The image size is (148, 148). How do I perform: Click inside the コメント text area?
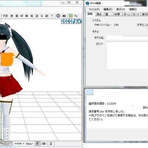point(127,55)
